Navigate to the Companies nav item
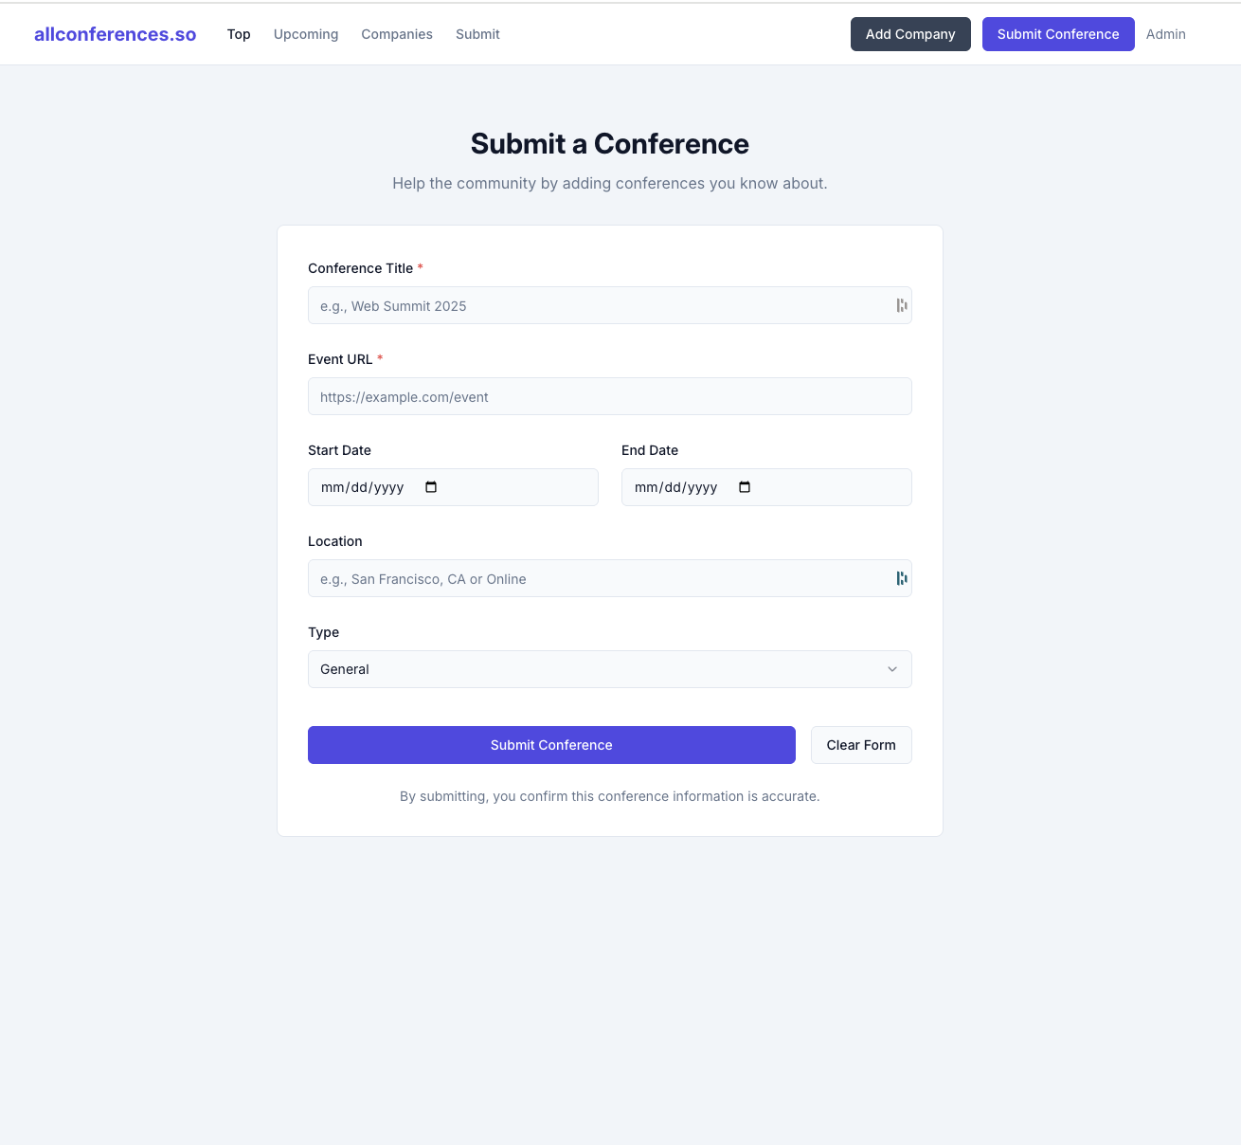This screenshot has width=1241, height=1145. [x=397, y=34]
